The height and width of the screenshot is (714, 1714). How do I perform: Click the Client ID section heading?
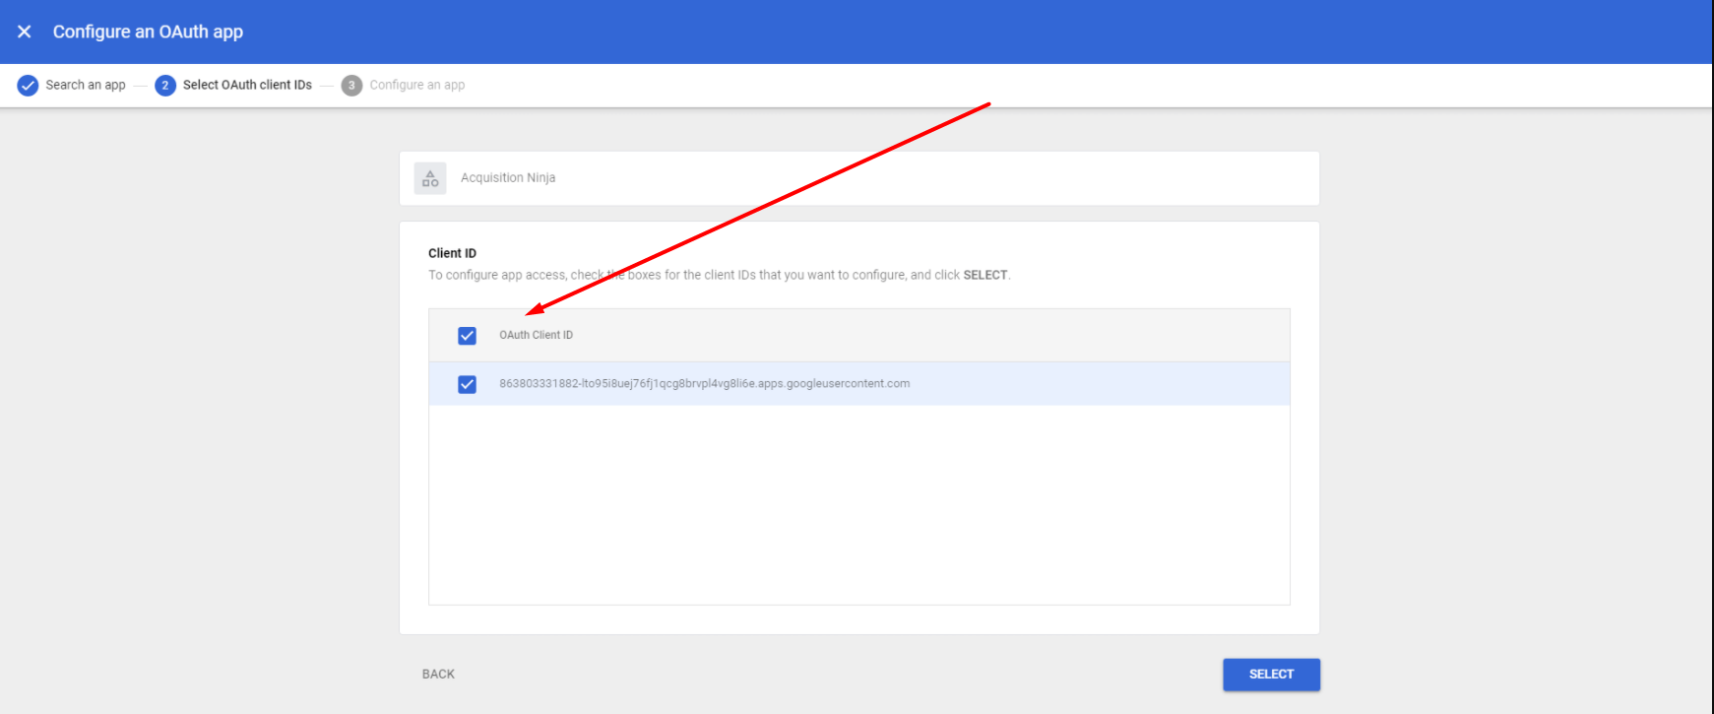coord(452,253)
